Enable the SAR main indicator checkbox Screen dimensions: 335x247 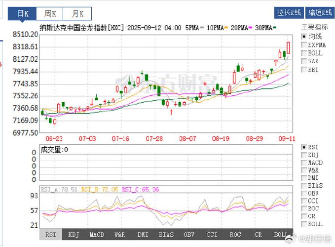(x=304, y=61)
